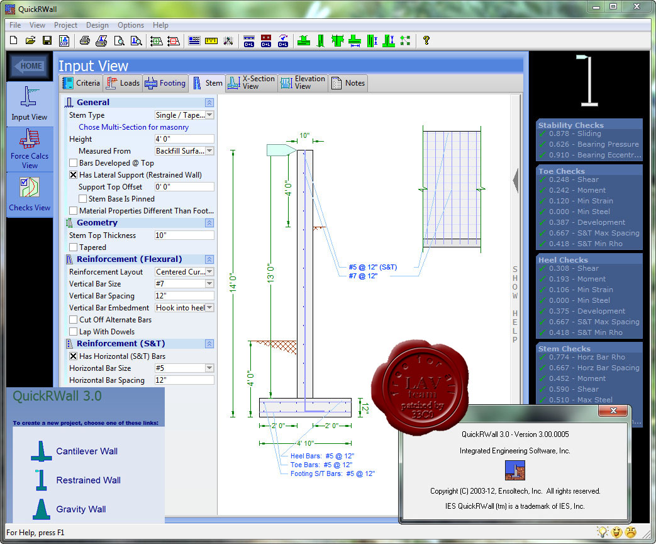Enable the Tapered checkbox
The width and height of the screenshot is (656, 544).
73,247
